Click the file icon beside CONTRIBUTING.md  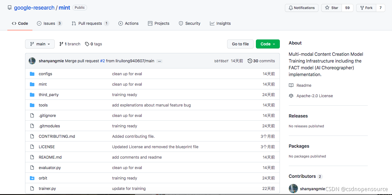(32, 136)
